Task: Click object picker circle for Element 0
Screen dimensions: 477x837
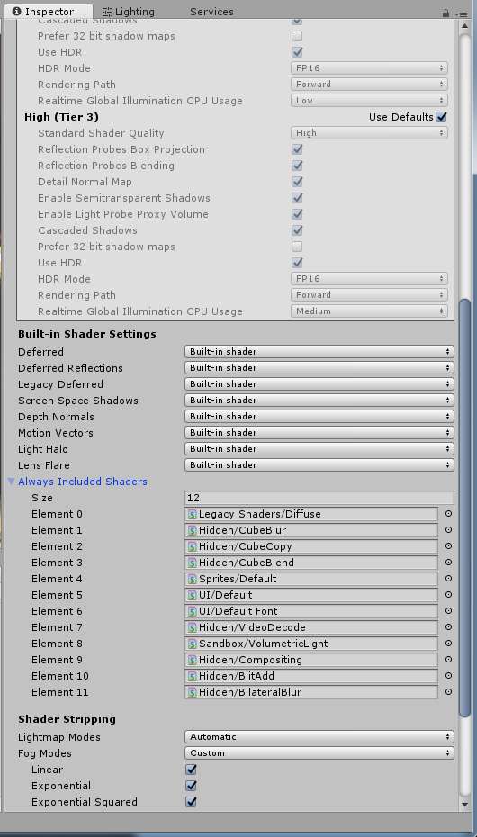Action: tap(448, 514)
